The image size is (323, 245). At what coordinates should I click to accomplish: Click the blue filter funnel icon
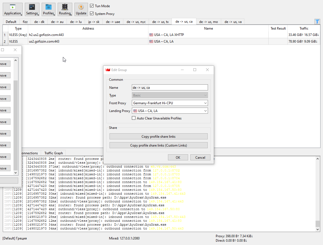click(317, 22)
